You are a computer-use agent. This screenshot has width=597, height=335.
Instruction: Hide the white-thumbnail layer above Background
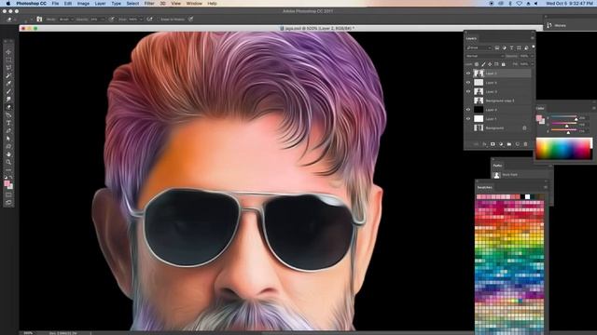[468, 119]
